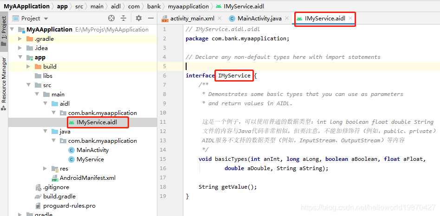This screenshot has height=216, width=440.
Task: Collapse the java com.bank.myaapplication package
Action: tap(53, 140)
